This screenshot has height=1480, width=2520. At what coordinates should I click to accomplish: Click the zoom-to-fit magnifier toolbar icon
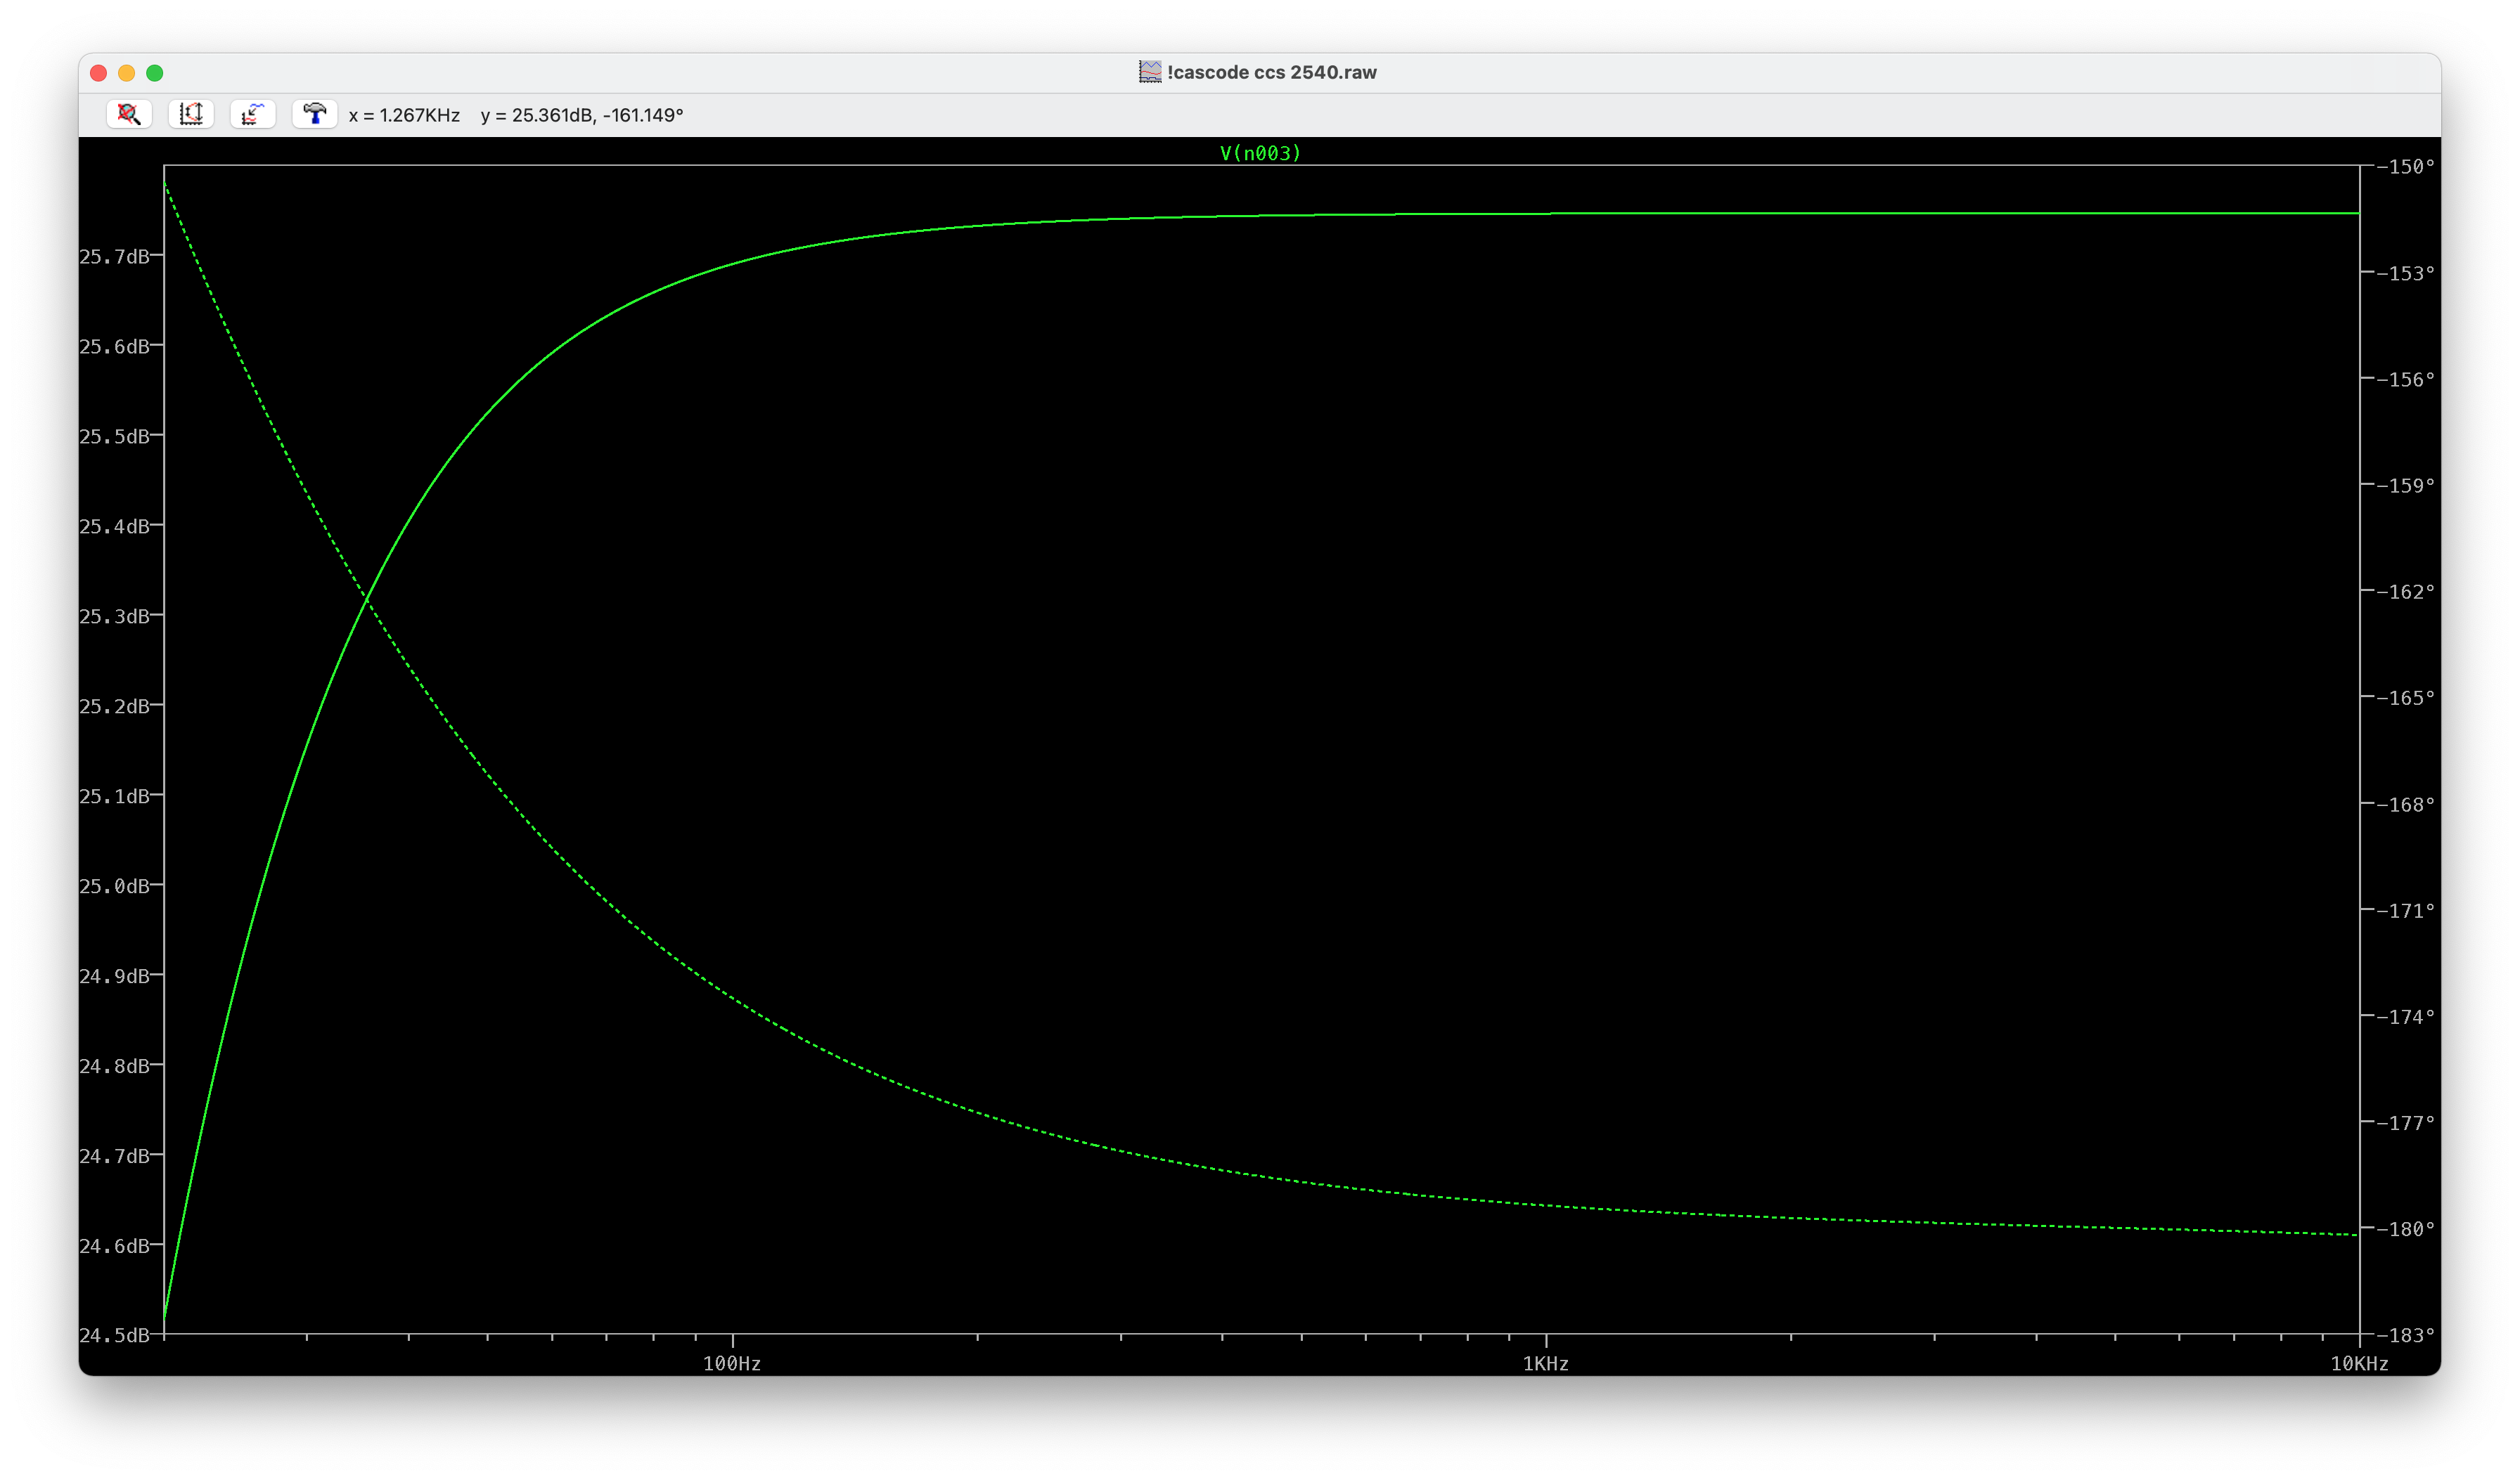(x=129, y=114)
